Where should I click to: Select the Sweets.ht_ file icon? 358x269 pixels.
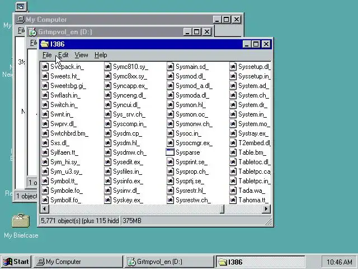pyautogui.click(x=45, y=76)
